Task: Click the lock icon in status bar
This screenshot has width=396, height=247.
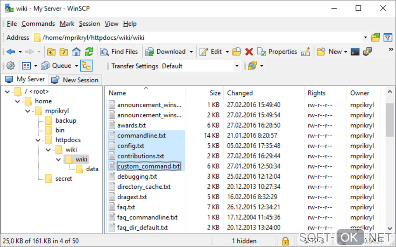Action: click(285, 241)
